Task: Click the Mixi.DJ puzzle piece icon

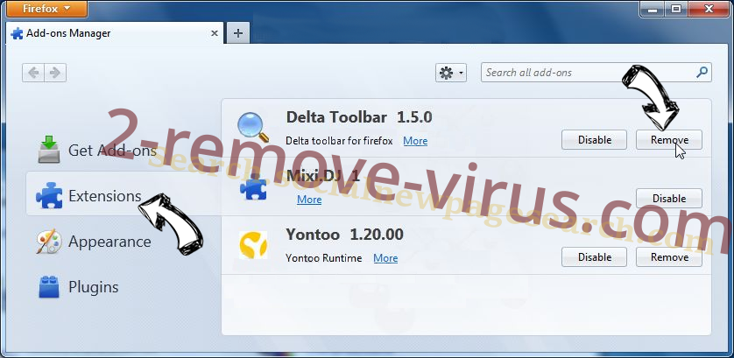Action: 253,187
